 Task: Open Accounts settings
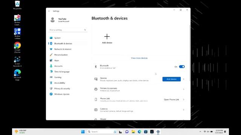[68, 66]
